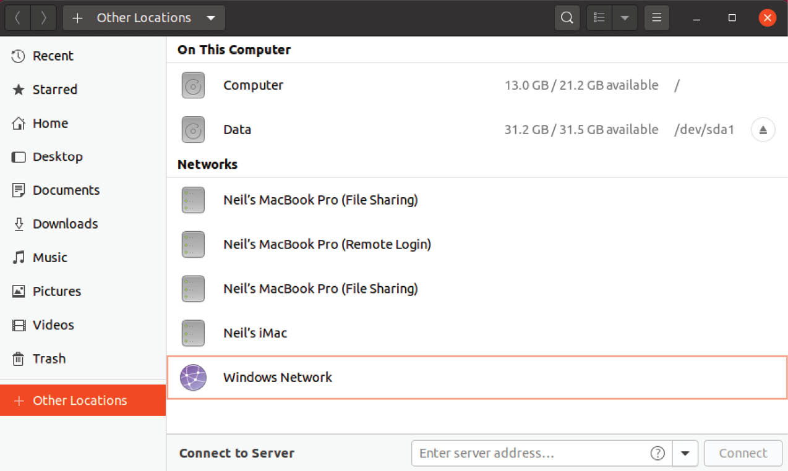Open Trash in the sidebar

(49, 359)
